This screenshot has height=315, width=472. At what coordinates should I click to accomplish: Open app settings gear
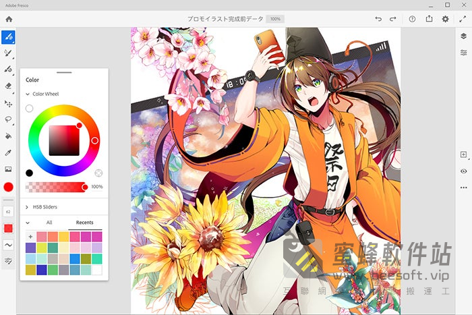tap(445, 19)
